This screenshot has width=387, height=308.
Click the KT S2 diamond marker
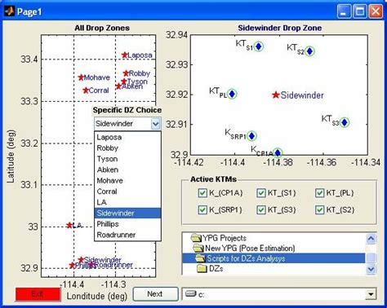pos(309,51)
